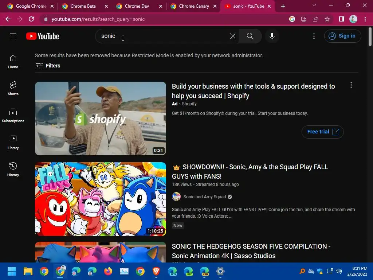Open Subscriptions in the sidebar

click(13, 116)
